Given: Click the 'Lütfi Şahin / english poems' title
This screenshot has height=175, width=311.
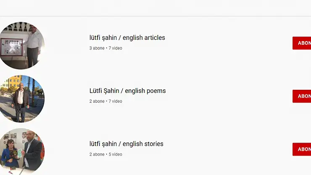Looking at the screenshot, I should click(x=127, y=91).
